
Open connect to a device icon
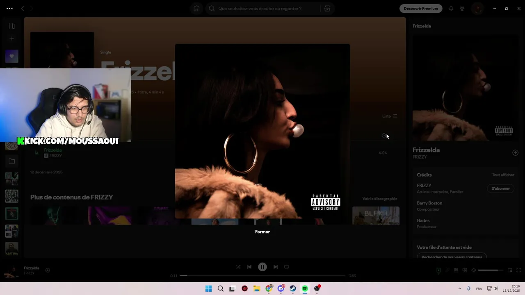(x=465, y=270)
